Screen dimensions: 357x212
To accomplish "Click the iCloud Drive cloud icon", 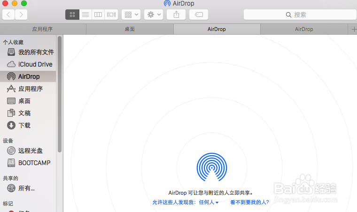I will (11, 64).
